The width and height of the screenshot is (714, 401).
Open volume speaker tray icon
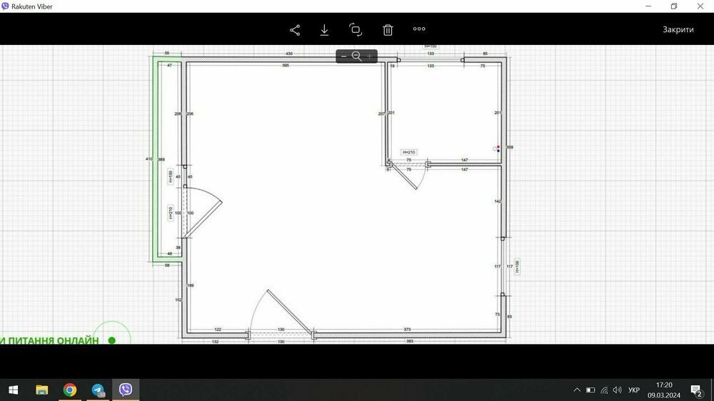click(617, 390)
